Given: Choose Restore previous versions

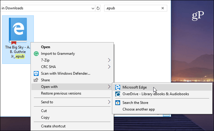Looking at the screenshot, I should coord(72,93).
